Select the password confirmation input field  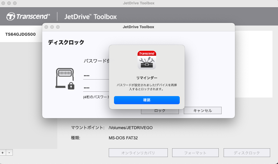[x=96, y=88]
